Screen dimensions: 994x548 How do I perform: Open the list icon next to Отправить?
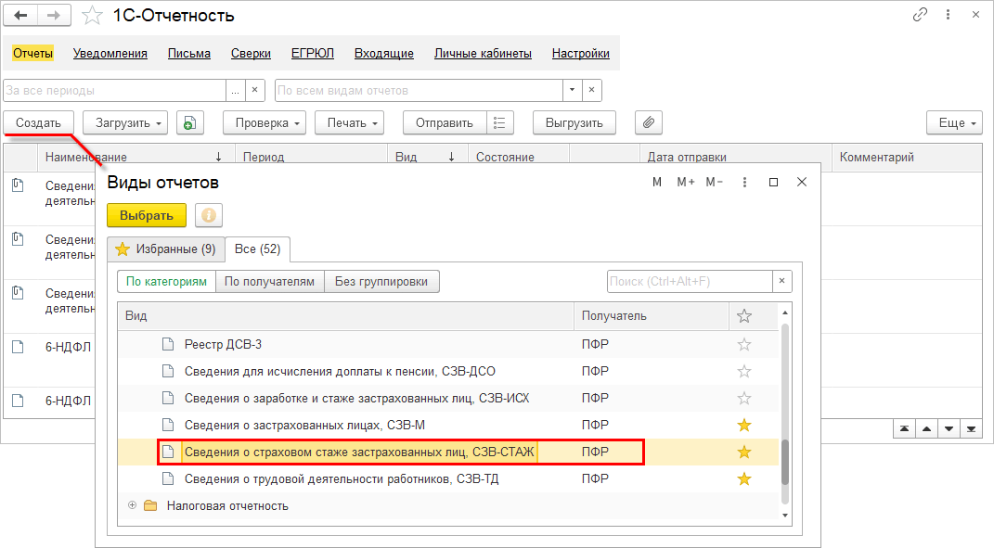(499, 123)
